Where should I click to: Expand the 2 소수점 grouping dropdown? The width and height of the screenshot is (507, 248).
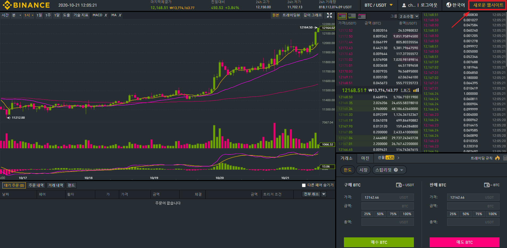(x=409, y=16)
